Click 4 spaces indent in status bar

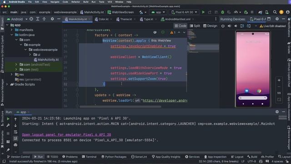click(277, 161)
